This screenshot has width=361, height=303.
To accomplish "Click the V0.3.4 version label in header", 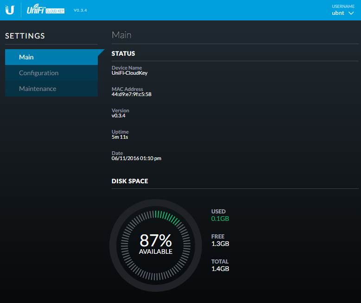I will click(x=80, y=10).
